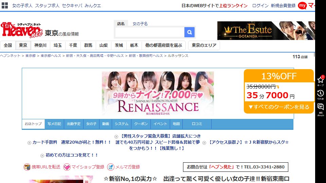The image size is (326, 183).
Task: Click 新規会員登録 link
Action: (283, 6)
